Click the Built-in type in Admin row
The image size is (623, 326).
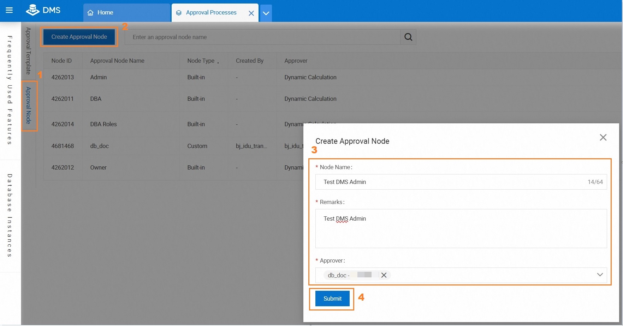[x=196, y=77]
